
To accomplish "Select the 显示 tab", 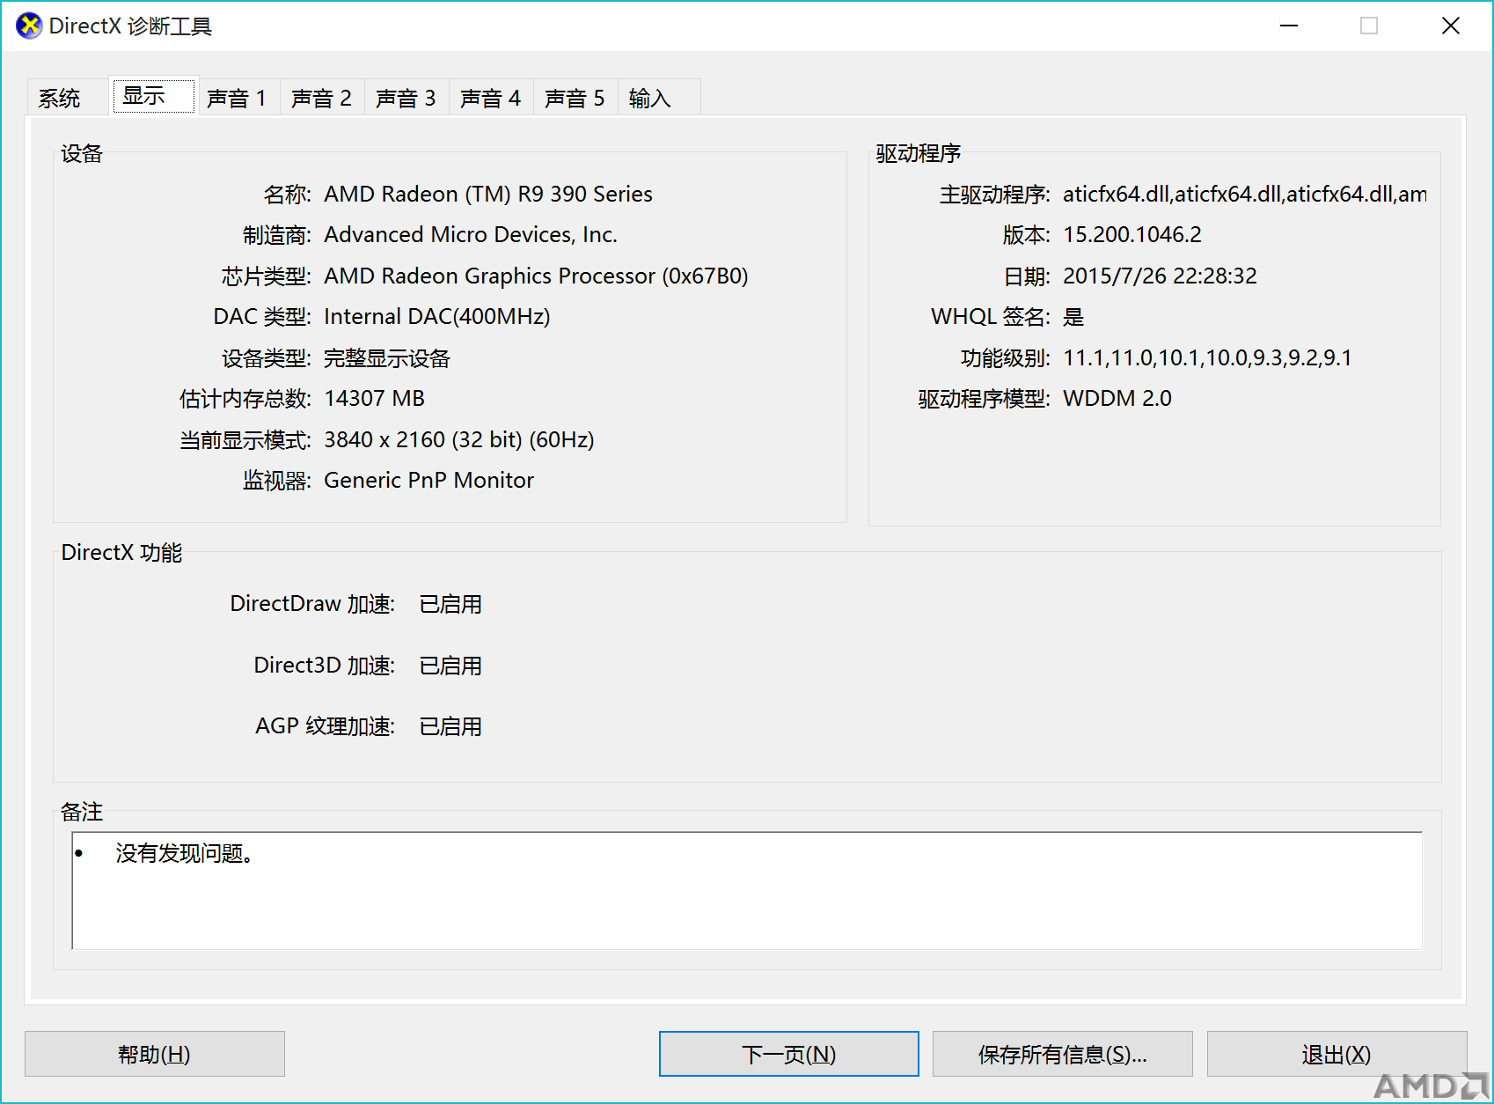I will [153, 95].
